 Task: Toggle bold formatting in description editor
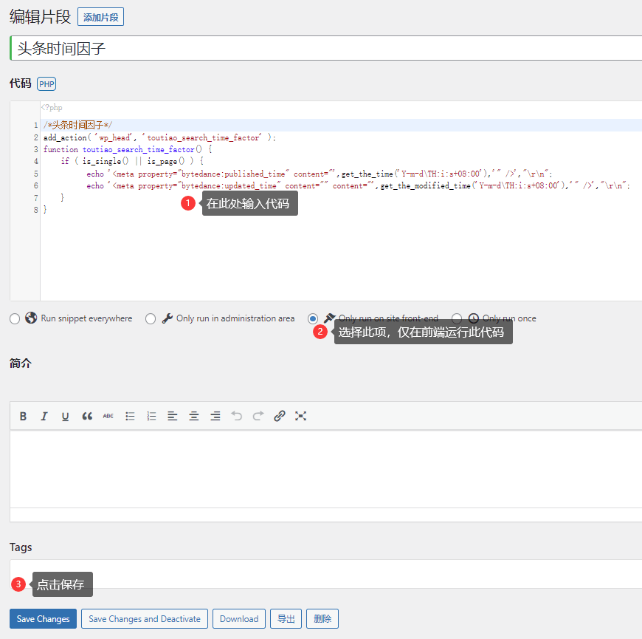pos(23,416)
